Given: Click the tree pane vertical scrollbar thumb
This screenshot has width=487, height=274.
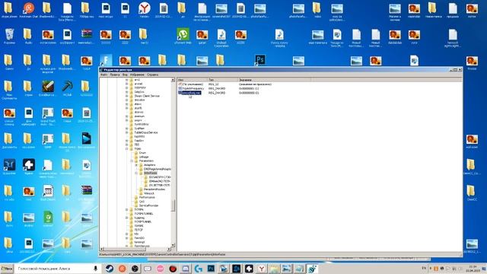Looking at the screenshot, I should [173, 205].
